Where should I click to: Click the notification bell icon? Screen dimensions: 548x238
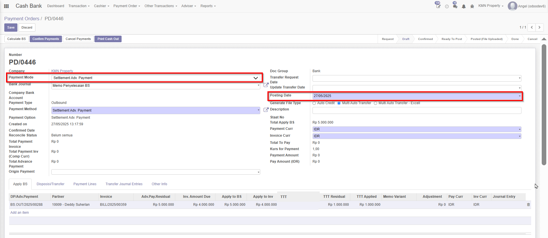coord(464,6)
